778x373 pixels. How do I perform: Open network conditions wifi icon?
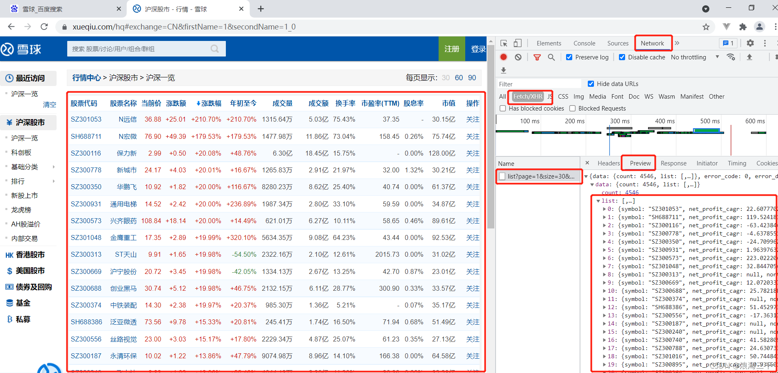731,57
